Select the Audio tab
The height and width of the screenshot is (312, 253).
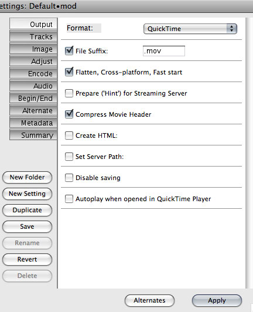click(33, 86)
